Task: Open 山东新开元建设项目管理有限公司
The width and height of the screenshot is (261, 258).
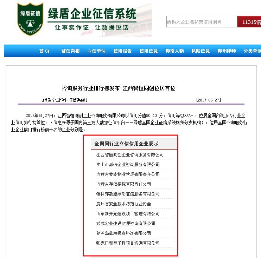Action: tap(128, 213)
